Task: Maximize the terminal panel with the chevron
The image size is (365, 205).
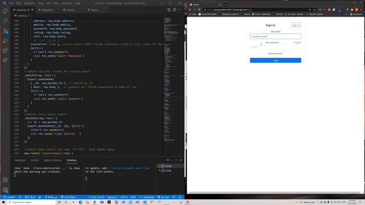Action: coord(176,160)
